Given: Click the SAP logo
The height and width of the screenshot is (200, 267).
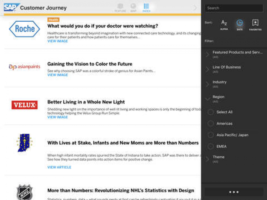Looking at the screenshot, I should point(11,7).
